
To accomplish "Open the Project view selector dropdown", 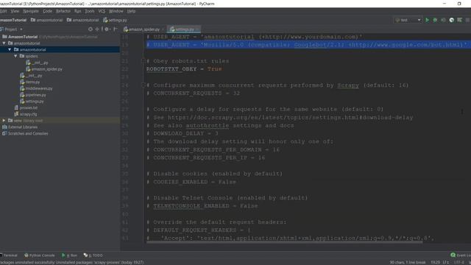I will pos(21,29).
